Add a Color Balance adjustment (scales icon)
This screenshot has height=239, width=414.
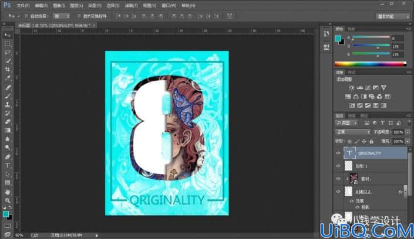pyautogui.click(x=356, y=97)
